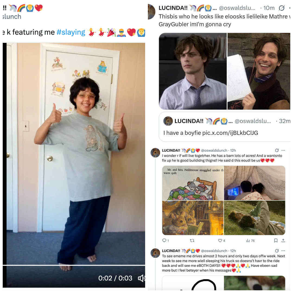Screen dimensions: 293x293
Task: Click the Grok icon on the 10m tweet
Action: (282, 8)
